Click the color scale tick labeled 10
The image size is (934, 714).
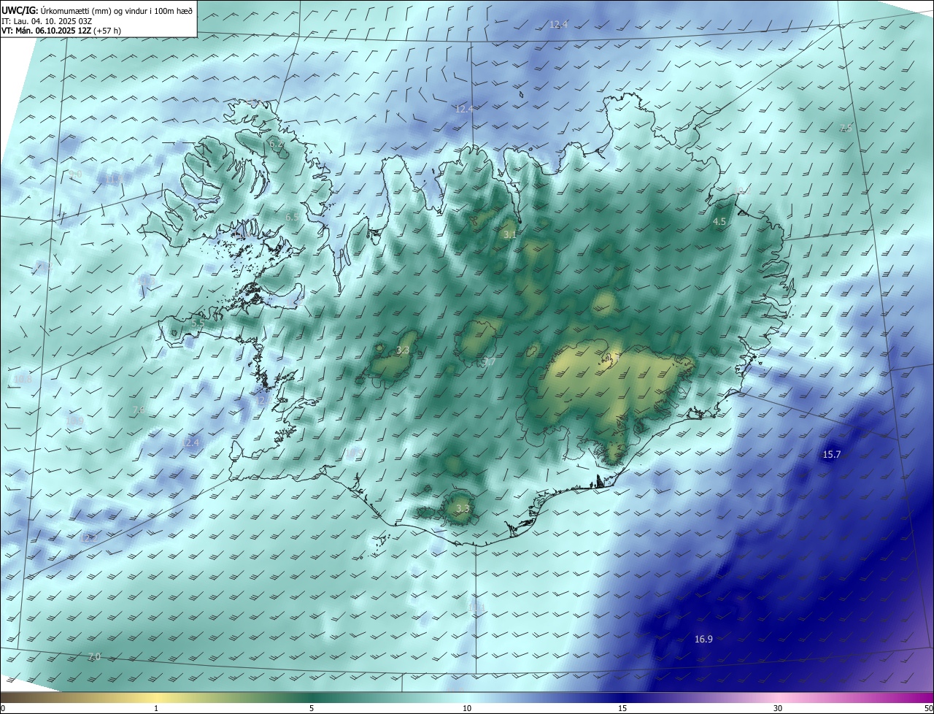467,708
